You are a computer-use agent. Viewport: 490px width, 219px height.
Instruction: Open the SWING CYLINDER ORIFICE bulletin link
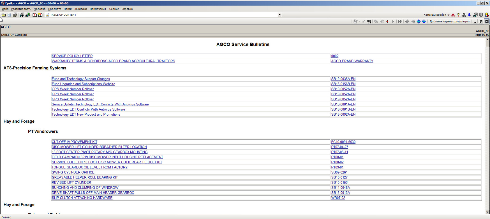(x=73, y=172)
